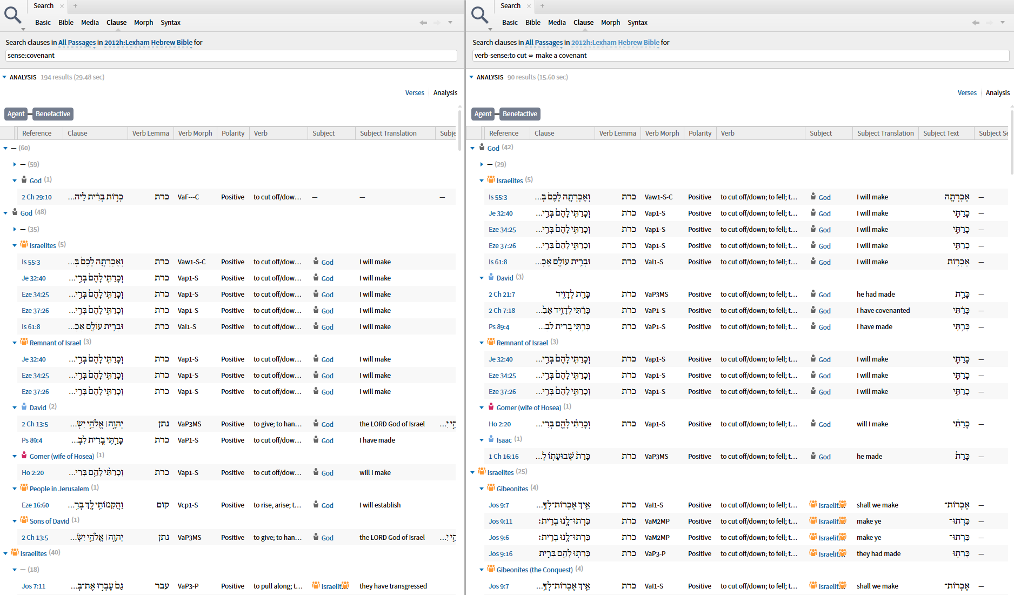Open the 1 Ch 16:16 reference link

[503, 457]
